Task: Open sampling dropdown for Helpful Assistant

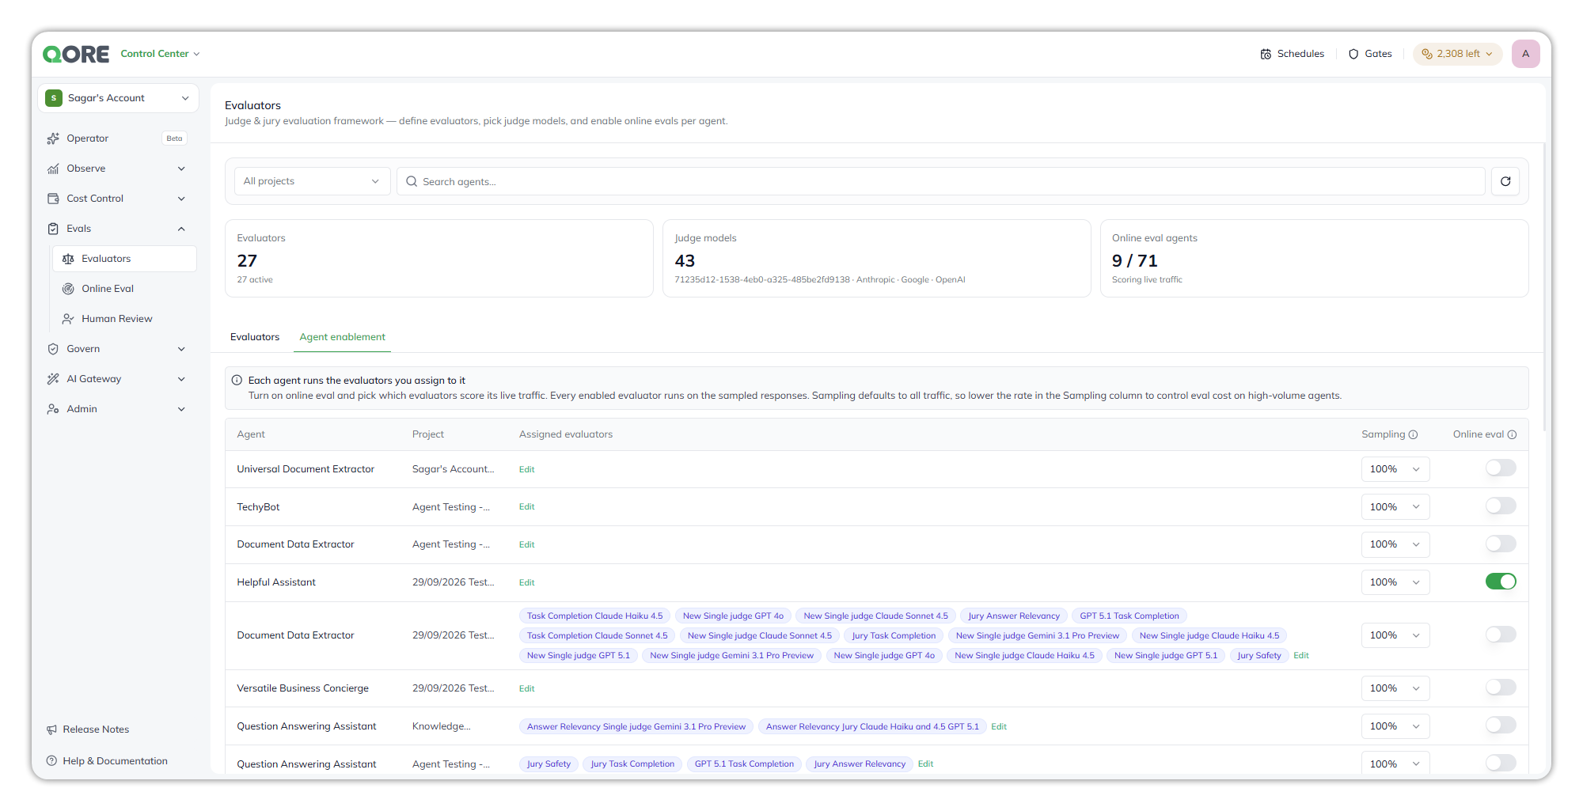Action: 1395,582
